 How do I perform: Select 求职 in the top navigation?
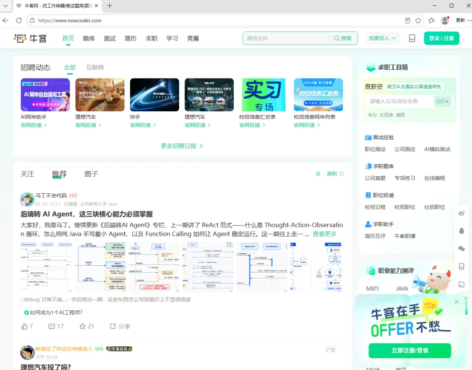[x=151, y=38]
